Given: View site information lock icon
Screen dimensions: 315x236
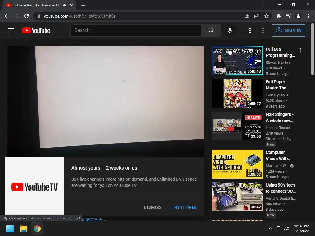Looking at the screenshot, I should (x=39, y=16).
